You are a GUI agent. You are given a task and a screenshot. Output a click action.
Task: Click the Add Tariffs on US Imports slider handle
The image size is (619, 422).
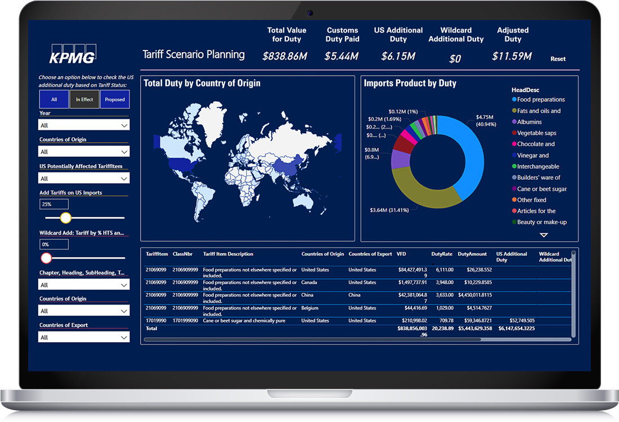coord(66,218)
